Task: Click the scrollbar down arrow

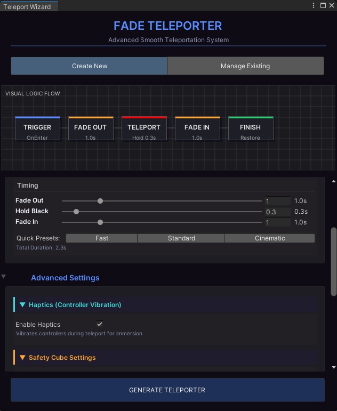Action: 334,367
